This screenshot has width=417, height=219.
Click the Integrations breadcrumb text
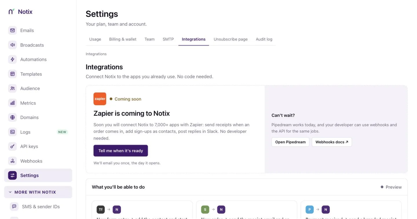click(x=96, y=54)
